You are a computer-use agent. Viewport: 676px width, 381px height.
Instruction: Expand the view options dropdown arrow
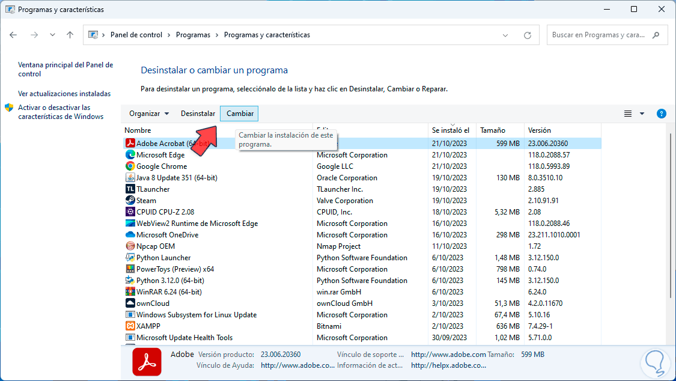coord(642,114)
